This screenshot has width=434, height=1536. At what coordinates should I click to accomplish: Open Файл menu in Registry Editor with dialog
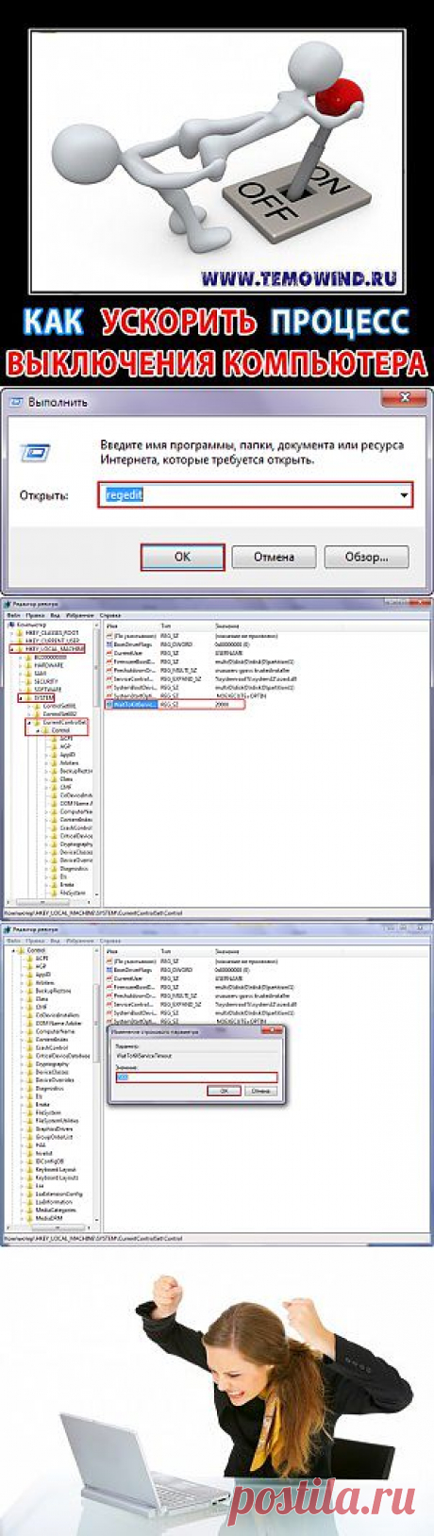(x=13, y=941)
